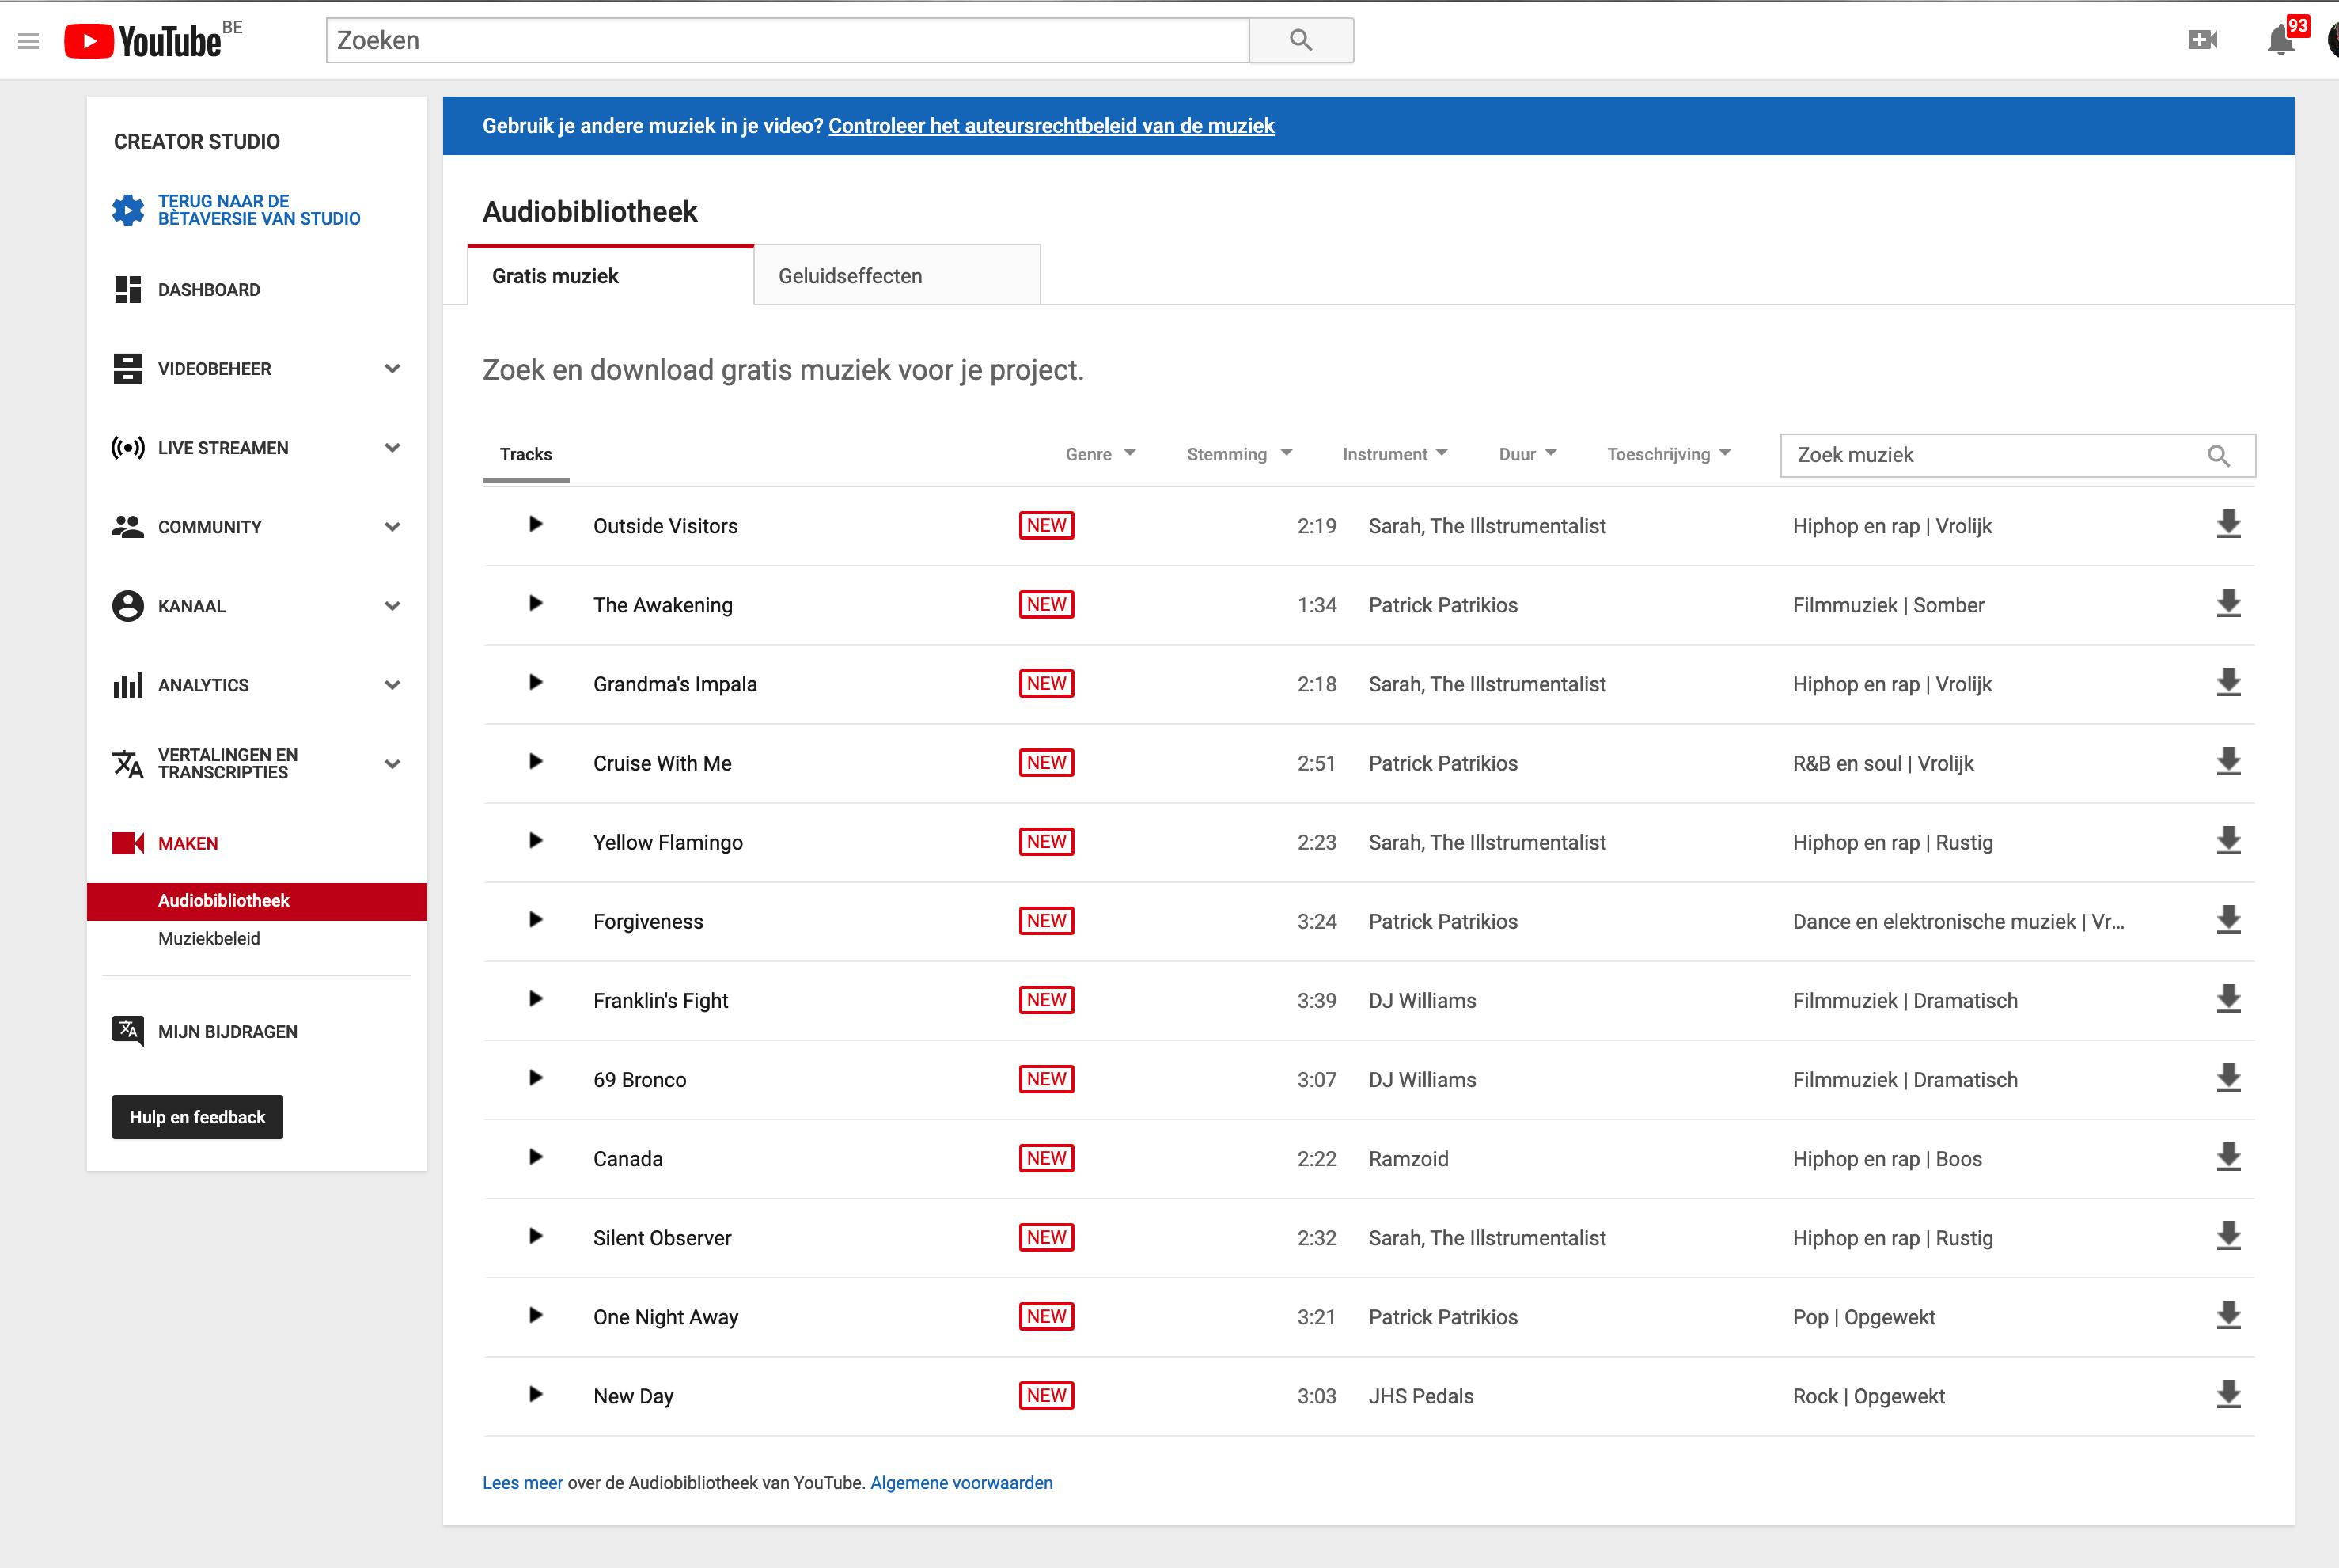Viewport: 2339px width, 1568px height.
Task: Open the hamburger guide menu
Action: 28,41
